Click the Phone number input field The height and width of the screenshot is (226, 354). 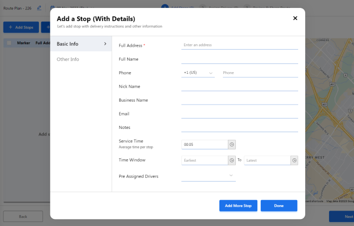[x=260, y=73]
